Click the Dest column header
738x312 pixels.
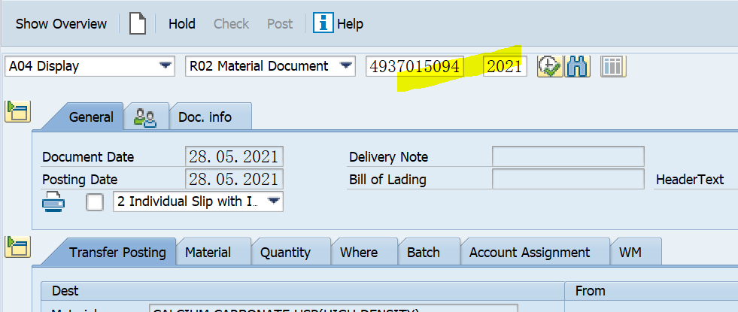[x=302, y=290]
